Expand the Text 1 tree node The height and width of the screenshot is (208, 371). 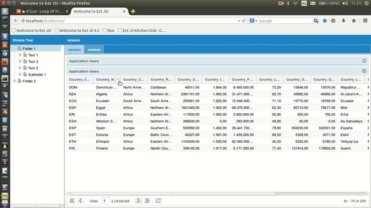pos(20,55)
